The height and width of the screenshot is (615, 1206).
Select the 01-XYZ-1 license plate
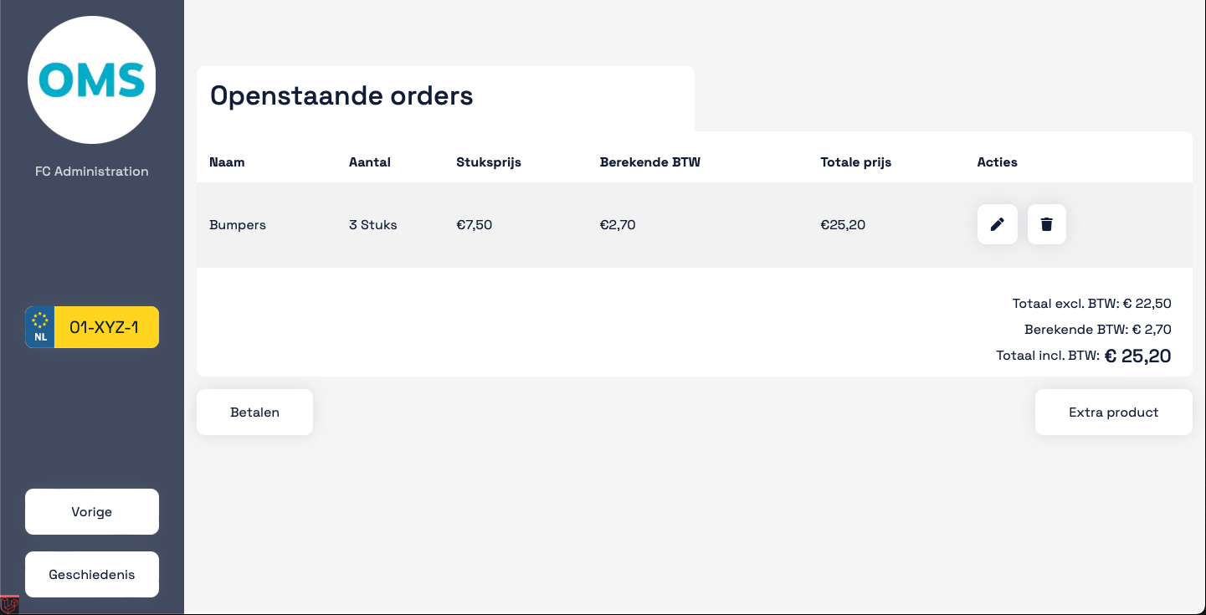click(92, 327)
